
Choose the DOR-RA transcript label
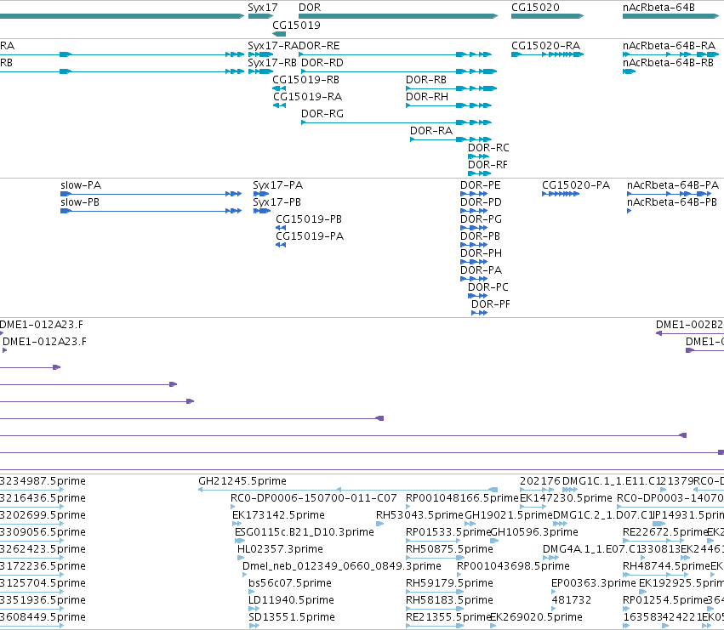pyautogui.click(x=431, y=131)
